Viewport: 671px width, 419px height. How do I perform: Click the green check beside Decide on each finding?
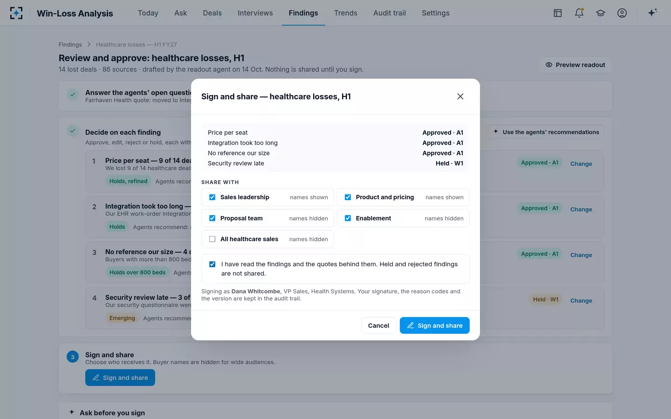[x=73, y=131]
